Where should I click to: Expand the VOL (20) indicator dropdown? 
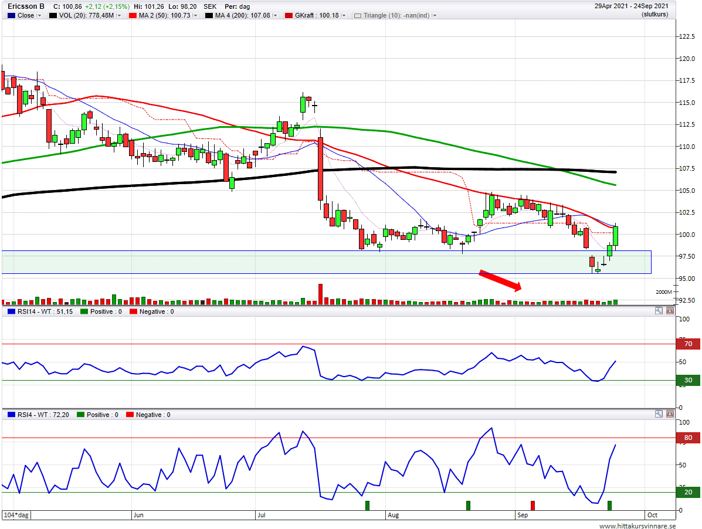pos(118,15)
